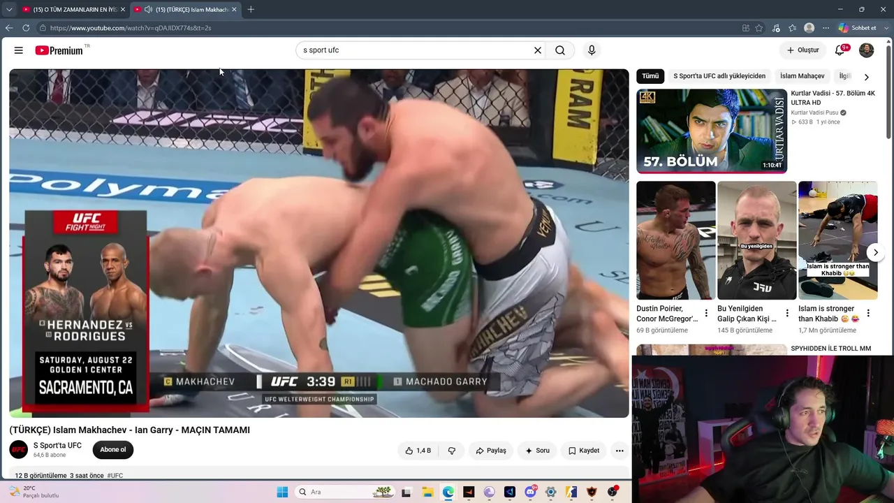Open Copilot Sohbet et button
The height and width of the screenshot is (503, 894).
(x=857, y=28)
